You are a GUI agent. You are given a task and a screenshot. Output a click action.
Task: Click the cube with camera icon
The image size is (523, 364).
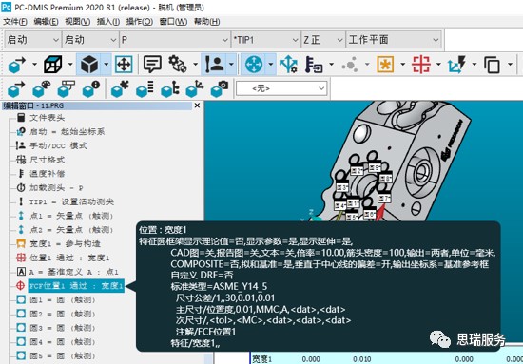[219, 88]
